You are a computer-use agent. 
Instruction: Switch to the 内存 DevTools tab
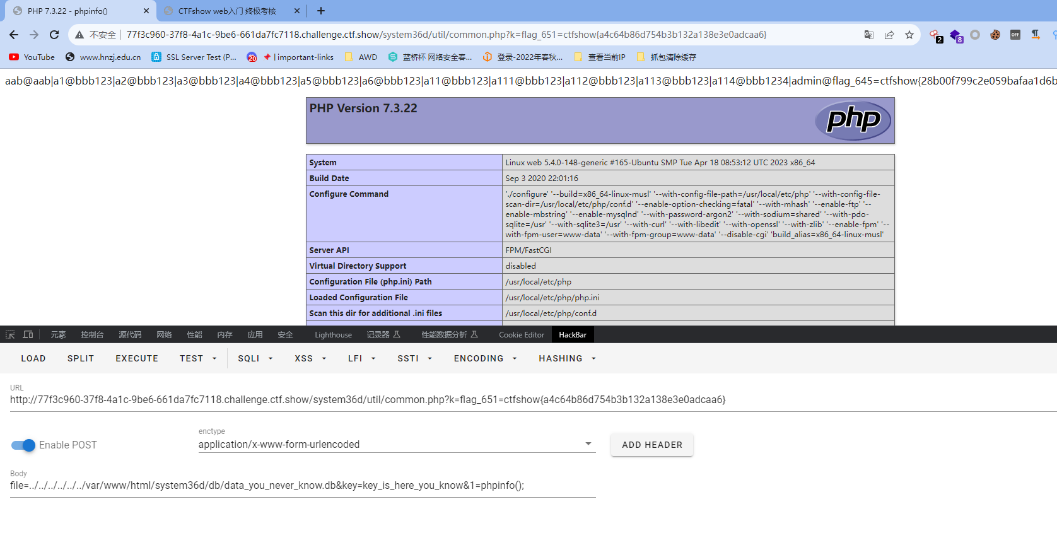pyautogui.click(x=225, y=335)
